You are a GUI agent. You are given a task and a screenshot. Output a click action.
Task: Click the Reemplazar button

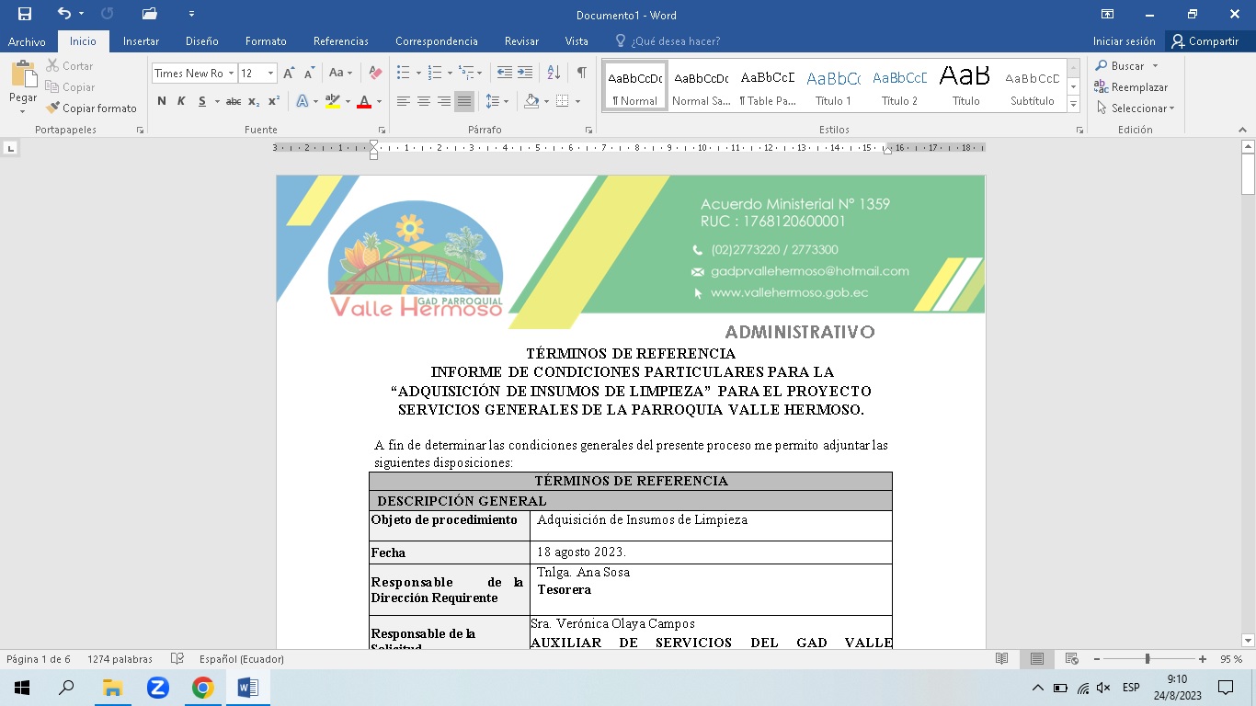1131,87
